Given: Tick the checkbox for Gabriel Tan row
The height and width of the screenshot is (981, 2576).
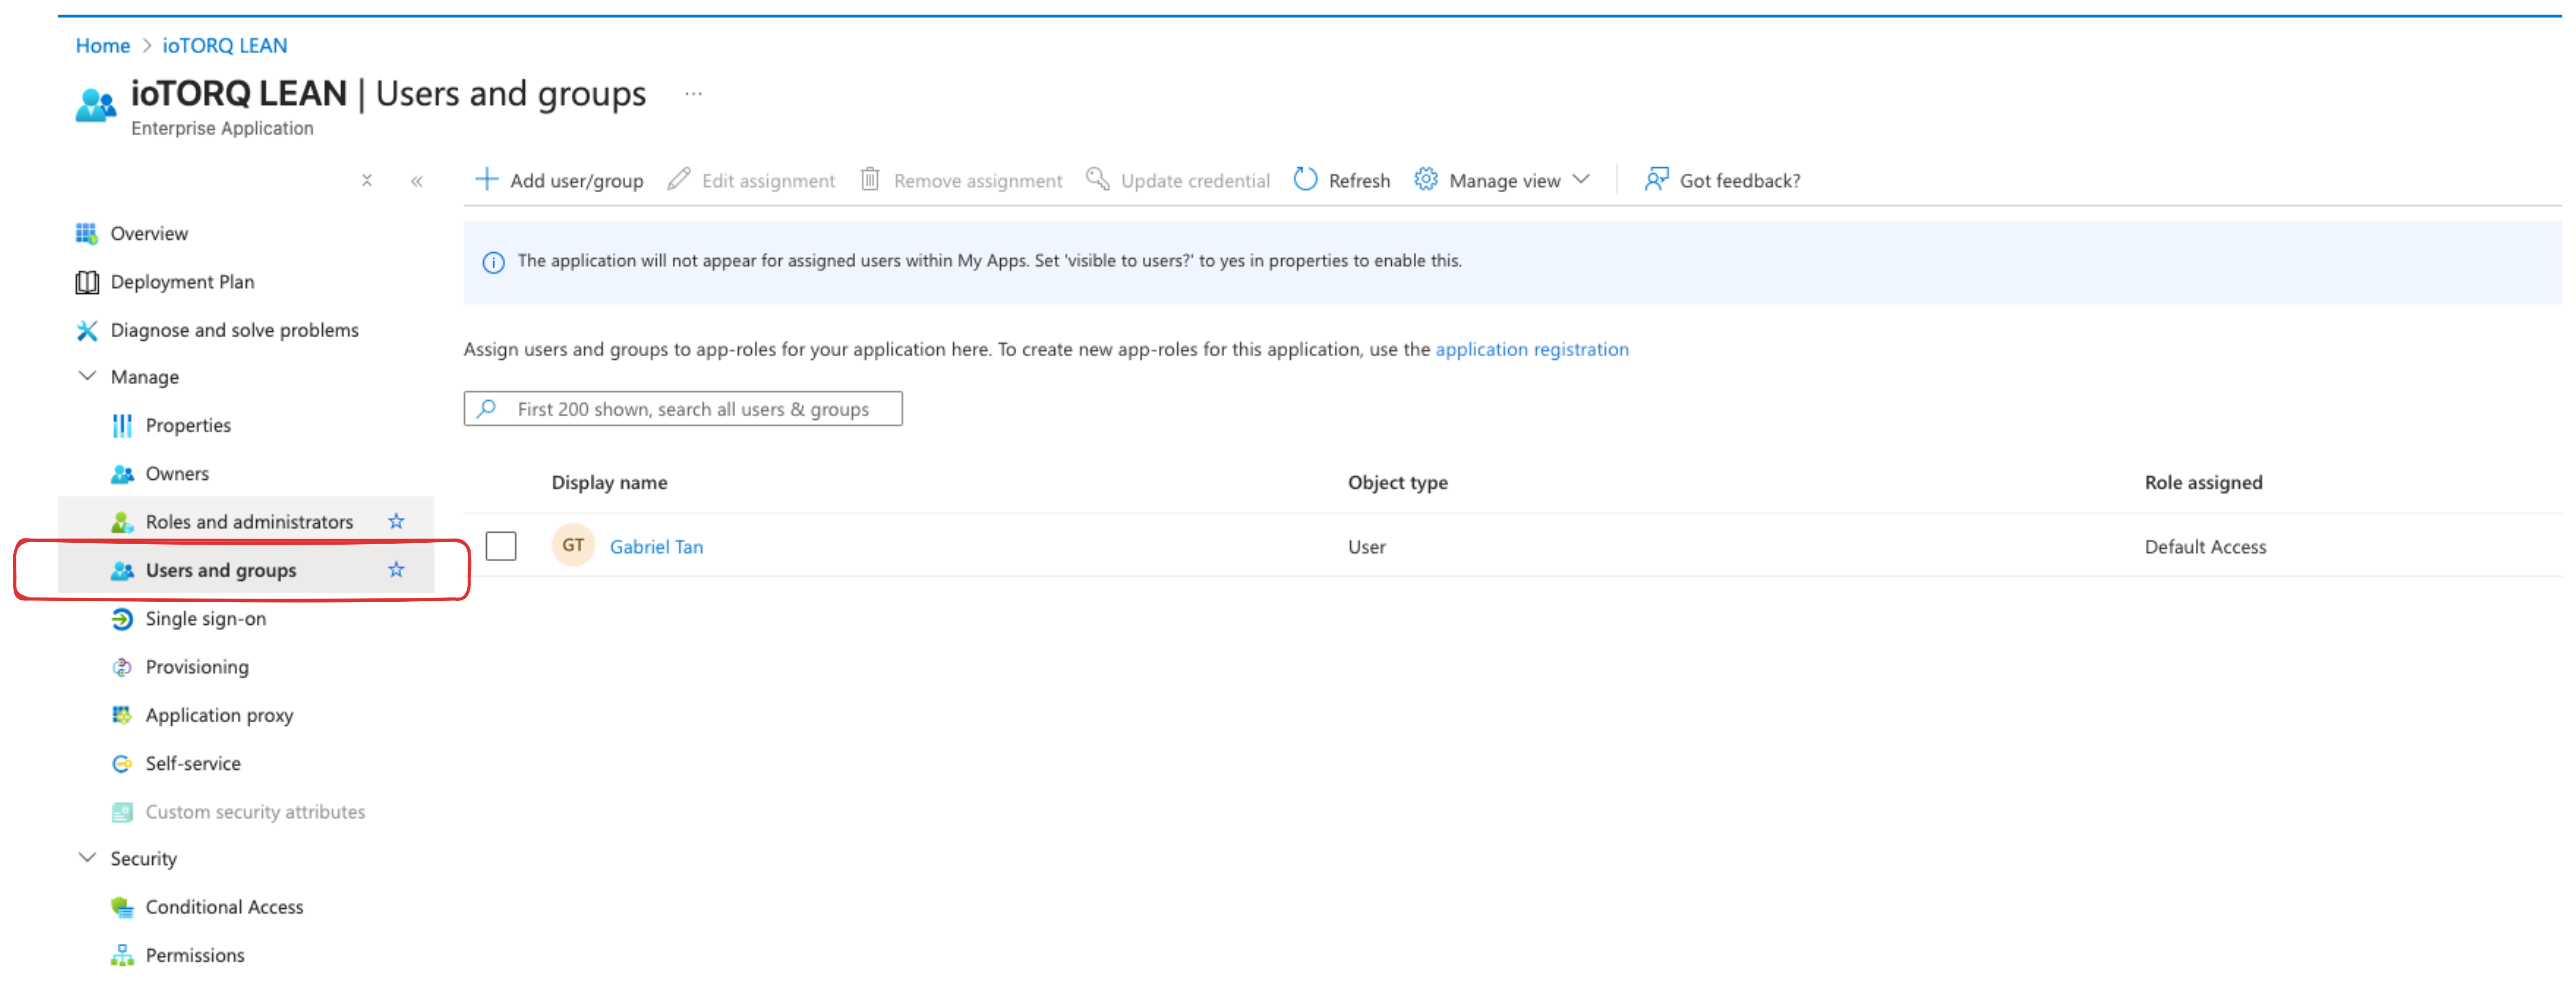Looking at the screenshot, I should coord(501,546).
